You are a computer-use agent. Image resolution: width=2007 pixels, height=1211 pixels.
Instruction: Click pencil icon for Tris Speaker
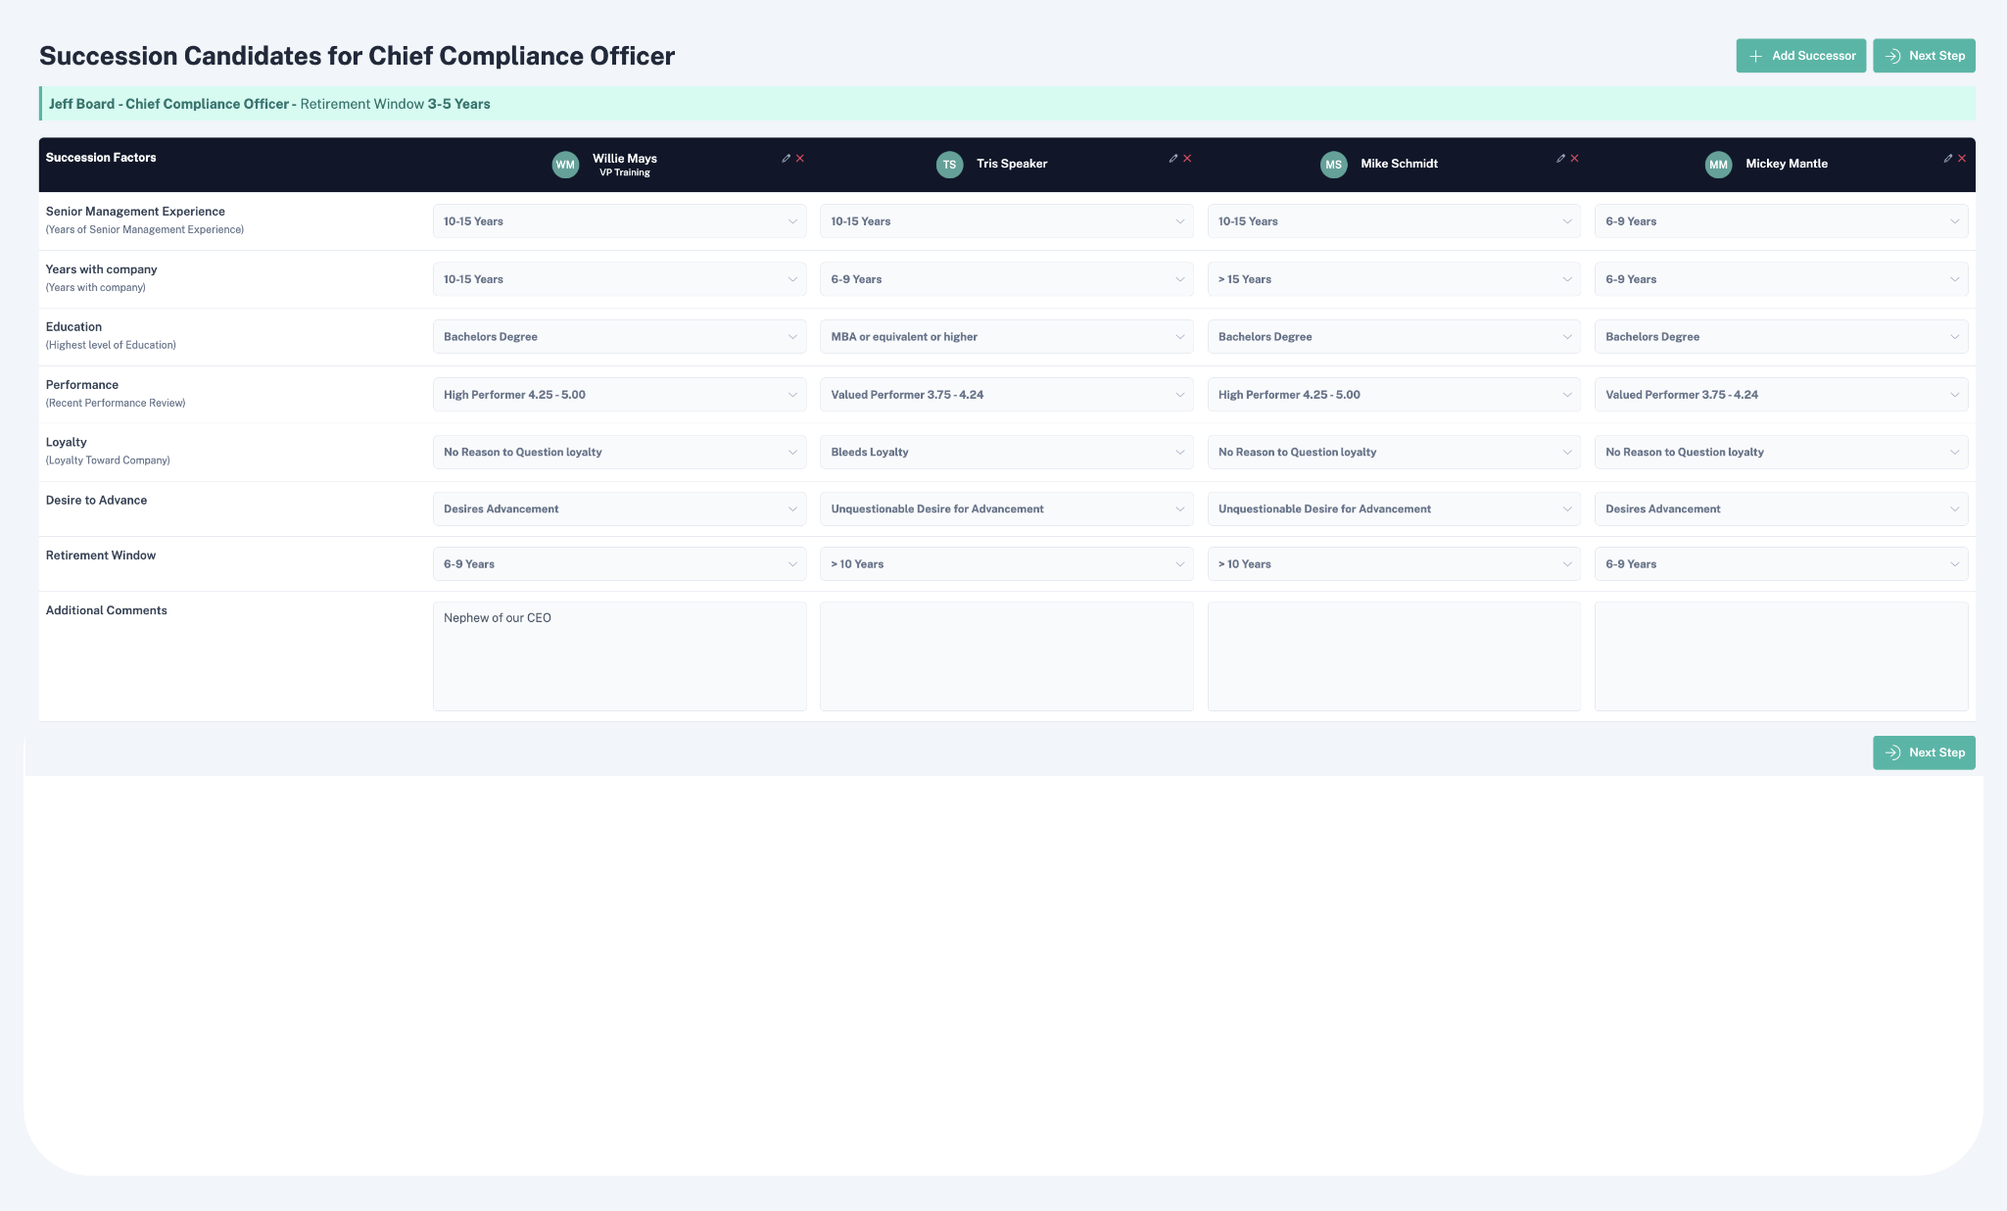click(1172, 159)
